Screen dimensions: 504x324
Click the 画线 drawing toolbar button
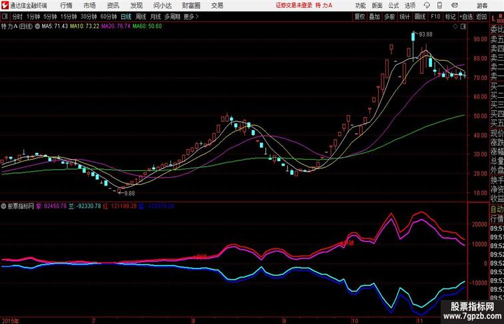point(420,17)
